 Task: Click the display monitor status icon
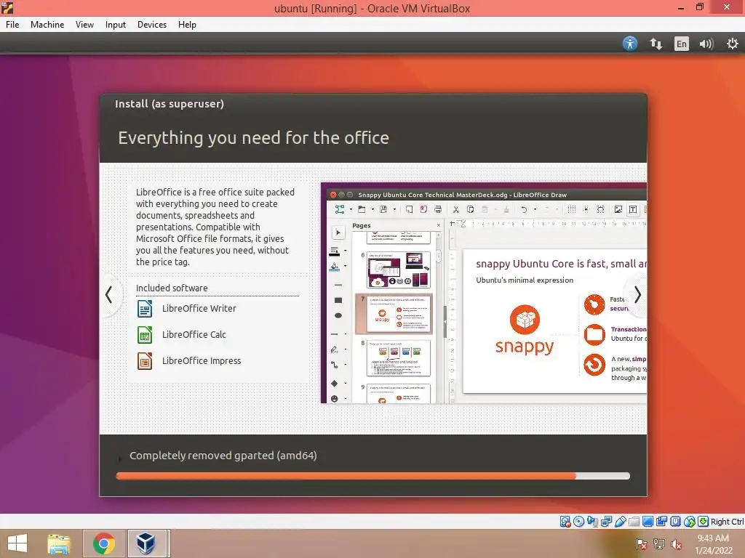point(648,522)
